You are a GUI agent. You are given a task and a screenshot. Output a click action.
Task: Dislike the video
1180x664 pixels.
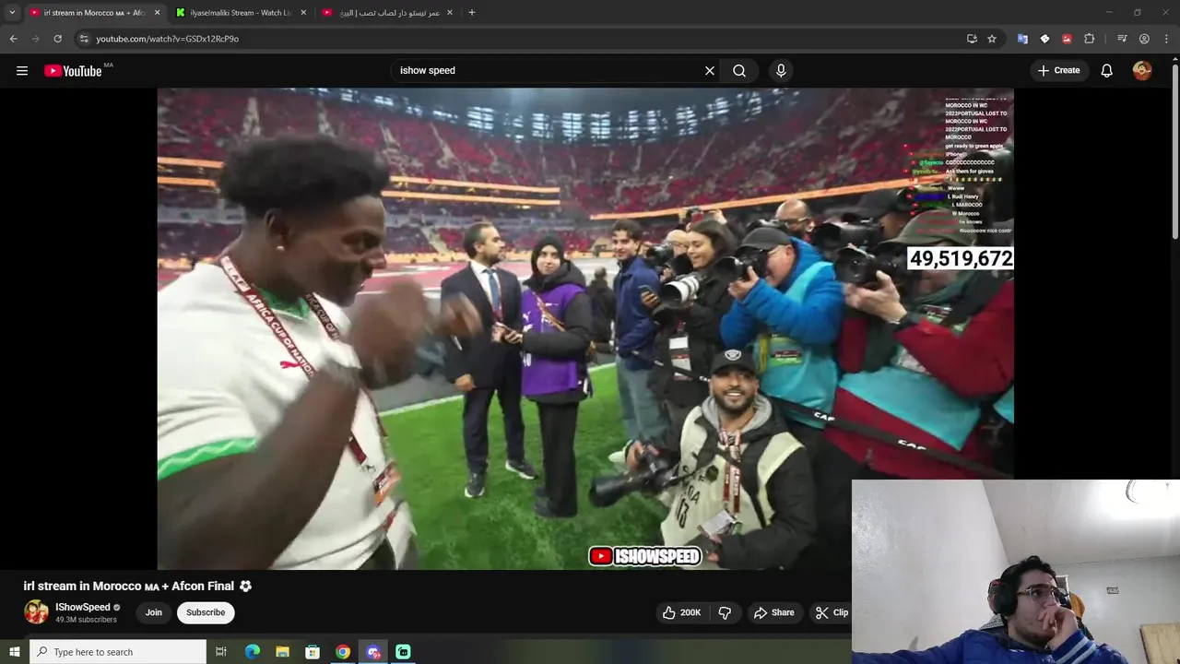pyautogui.click(x=725, y=612)
